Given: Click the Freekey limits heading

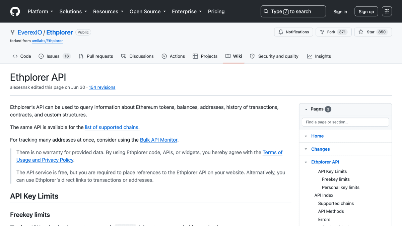Looking at the screenshot, I should (30, 215).
